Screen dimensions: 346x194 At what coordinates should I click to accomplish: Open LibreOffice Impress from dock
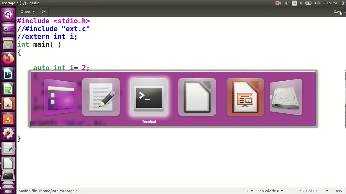point(8,104)
